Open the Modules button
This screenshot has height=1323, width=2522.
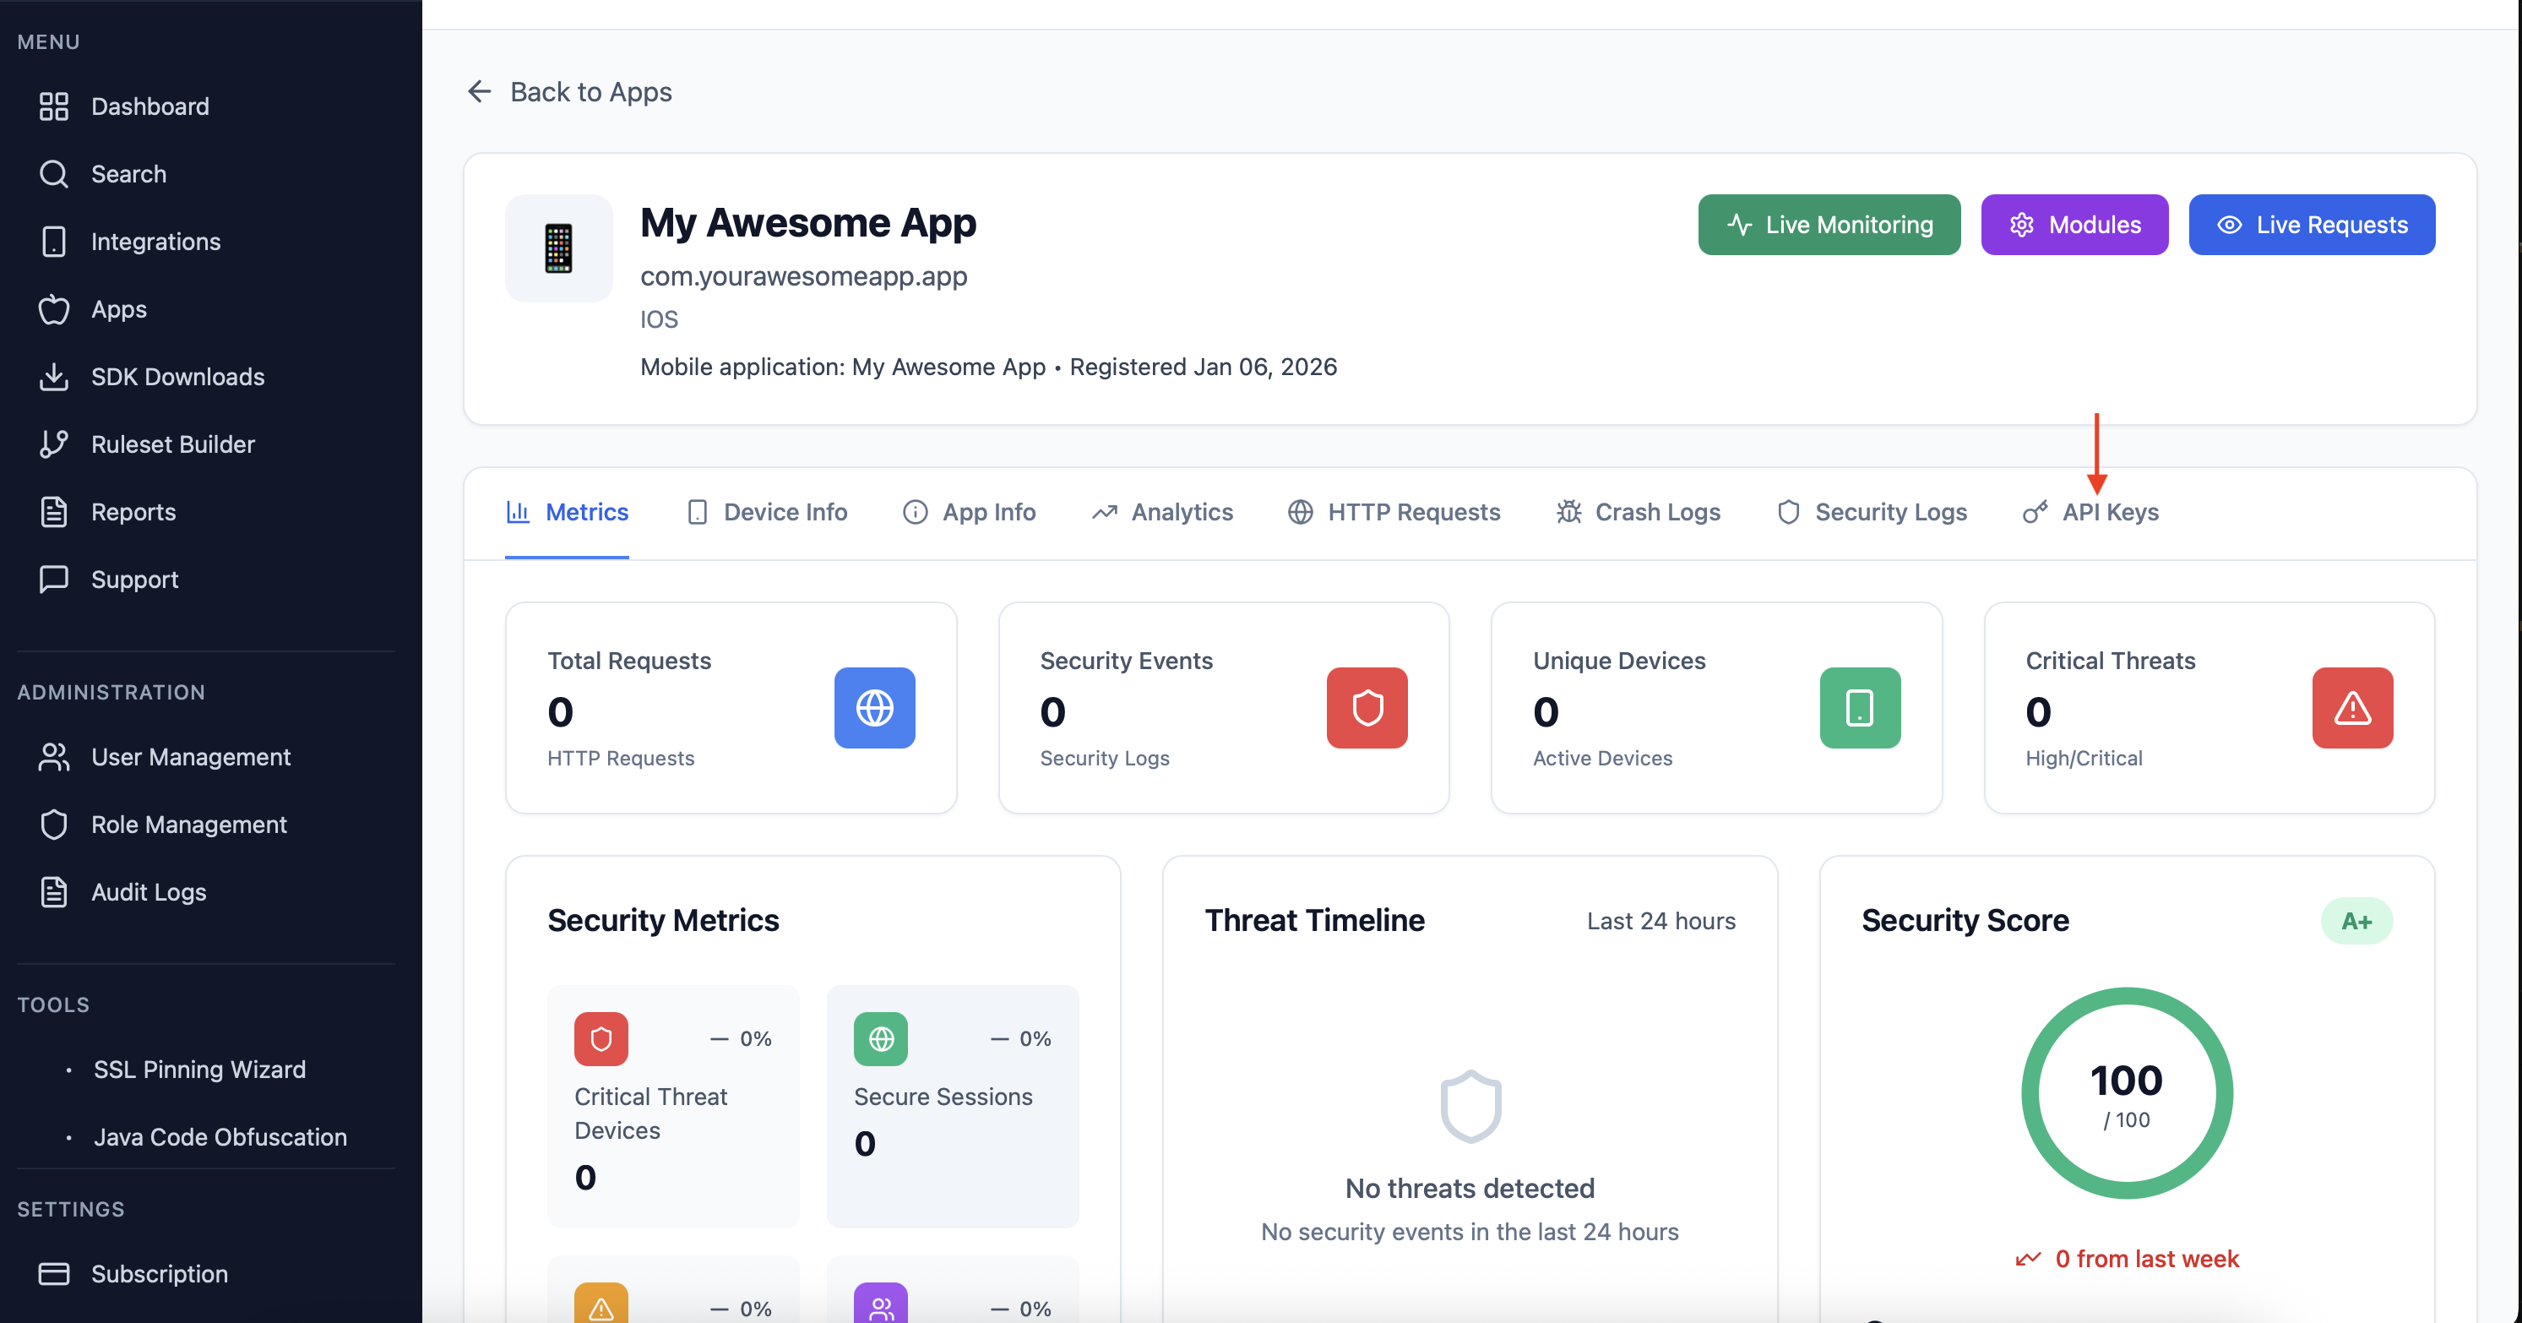click(x=2074, y=226)
